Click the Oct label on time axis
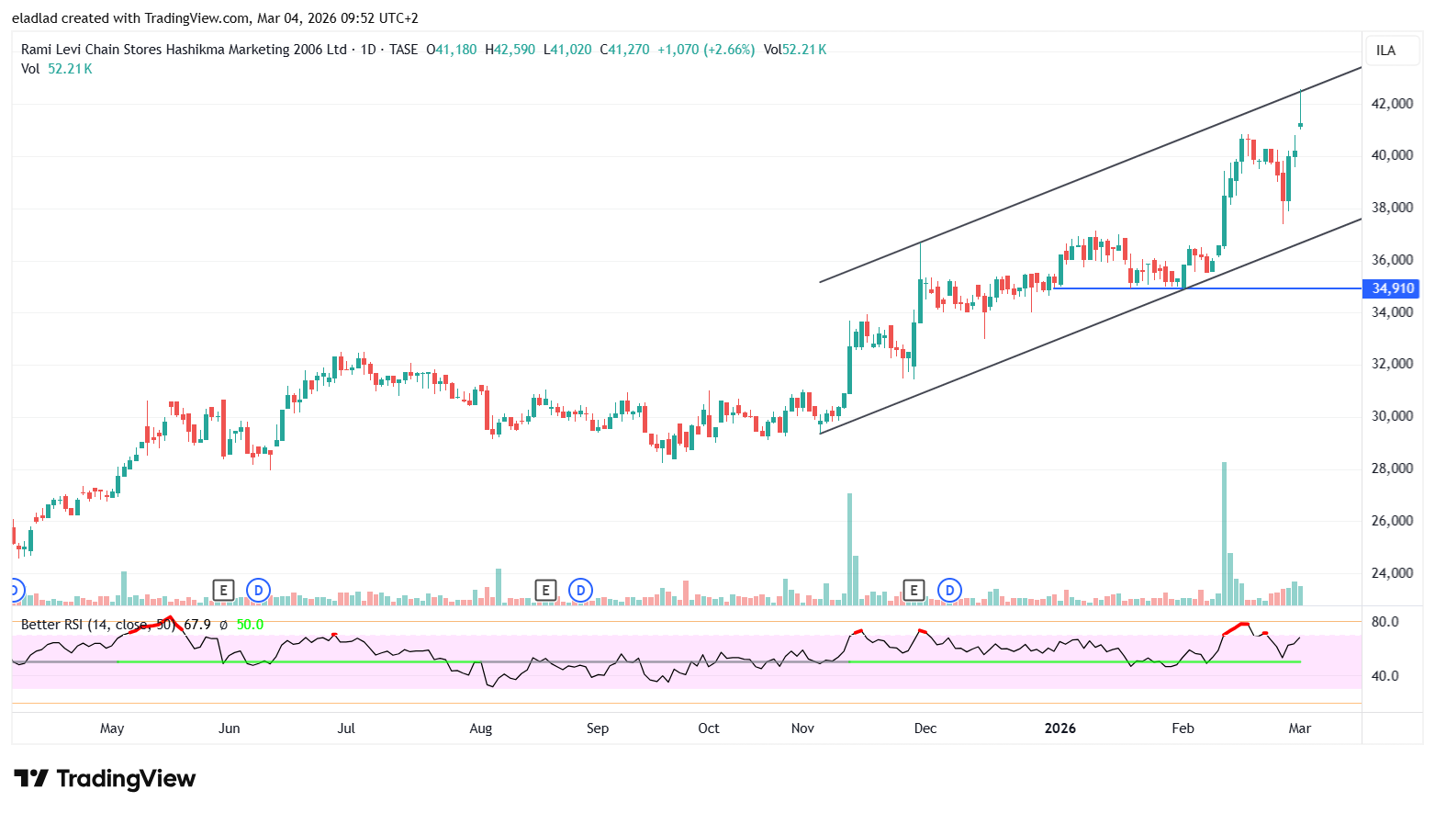Image resolution: width=1435 pixels, height=813 pixels. (709, 728)
